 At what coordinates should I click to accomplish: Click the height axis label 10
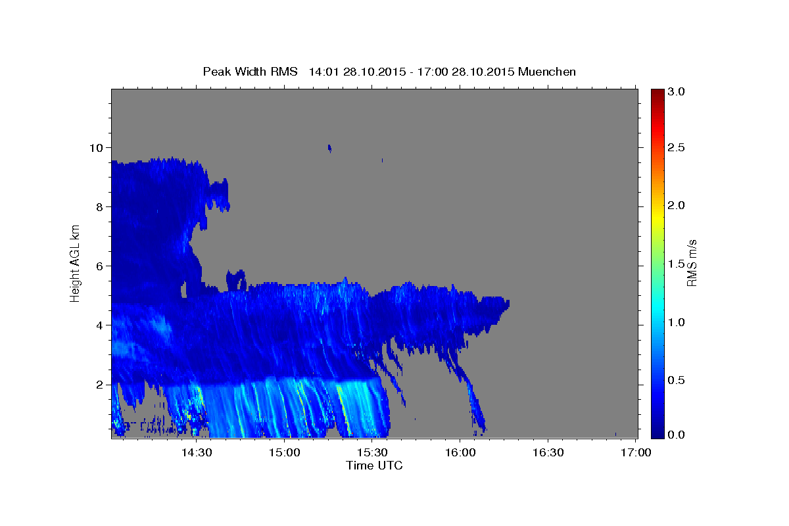(98, 147)
